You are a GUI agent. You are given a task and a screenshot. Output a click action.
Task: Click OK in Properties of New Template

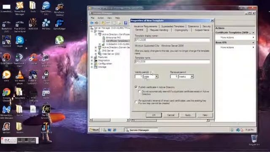[x=154, y=115]
